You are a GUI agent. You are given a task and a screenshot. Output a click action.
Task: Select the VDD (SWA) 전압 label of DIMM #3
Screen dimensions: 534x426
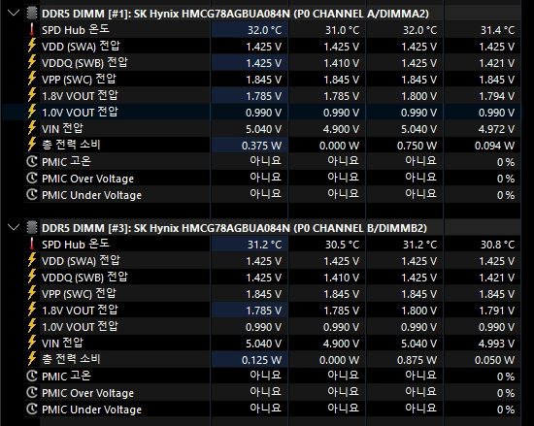click(x=81, y=261)
